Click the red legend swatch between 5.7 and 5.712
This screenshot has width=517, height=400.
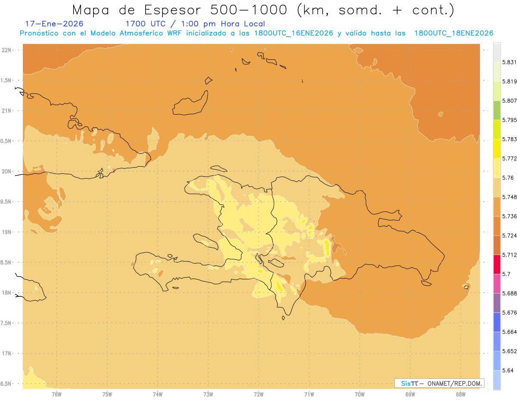[497, 265]
